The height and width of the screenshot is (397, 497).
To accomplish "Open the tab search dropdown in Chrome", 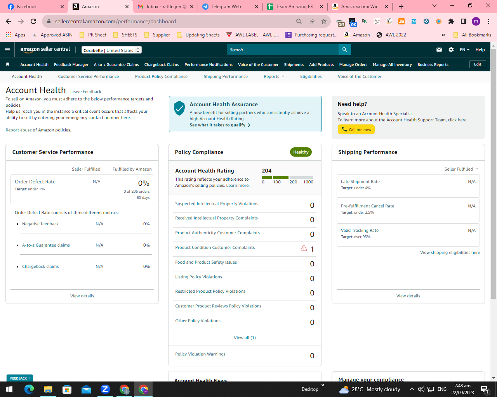I will [x=434, y=6].
